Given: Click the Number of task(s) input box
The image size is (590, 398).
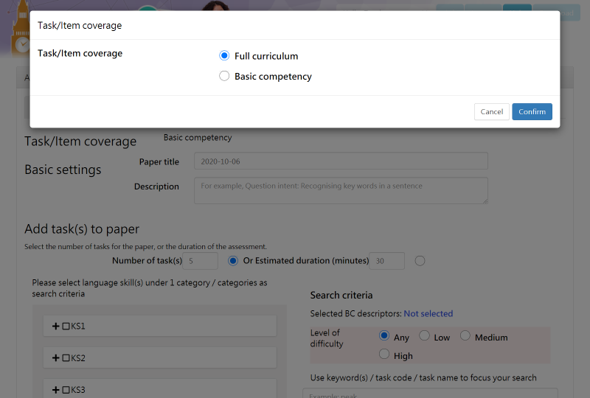Looking at the screenshot, I should point(199,261).
